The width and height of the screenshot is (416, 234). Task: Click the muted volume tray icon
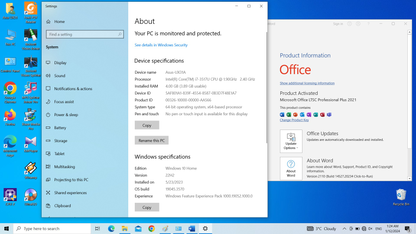point(370,229)
